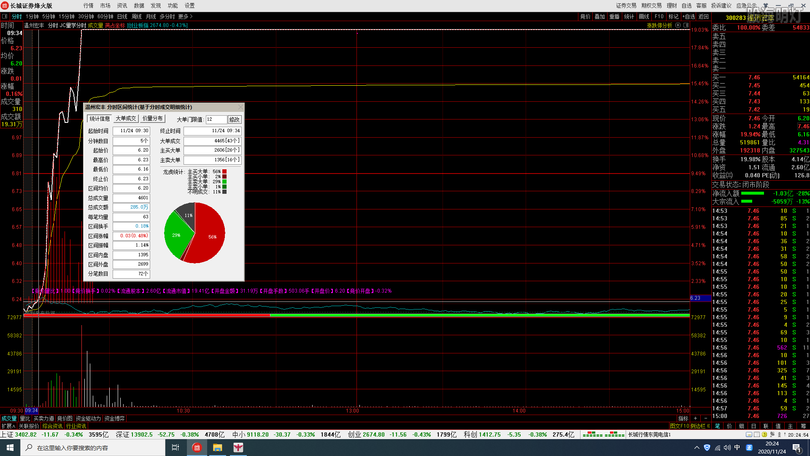Image resolution: width=810 pixels, height=456 pixels.
Task: Click the 终止时间 field in dialog
Action: point(212,131)
